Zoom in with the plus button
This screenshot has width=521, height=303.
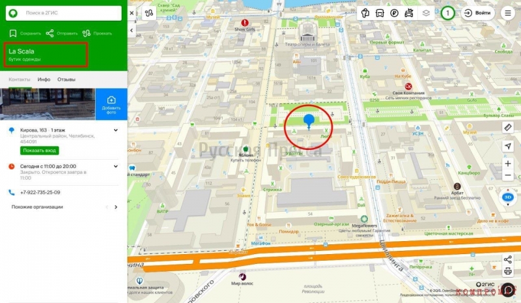(x=508, y=164)
